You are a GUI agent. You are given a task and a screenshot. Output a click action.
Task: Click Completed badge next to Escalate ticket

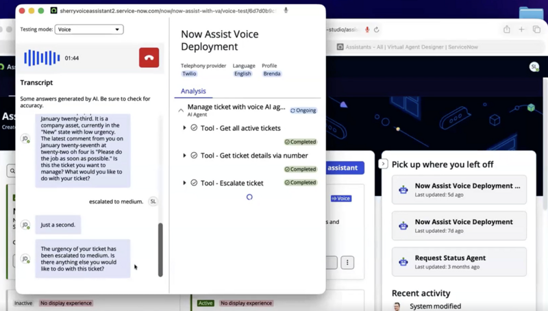pyautogui.click(x=300, y=182)
